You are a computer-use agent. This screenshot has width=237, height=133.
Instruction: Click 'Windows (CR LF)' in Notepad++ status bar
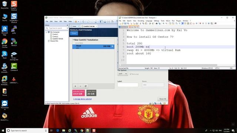207,68
